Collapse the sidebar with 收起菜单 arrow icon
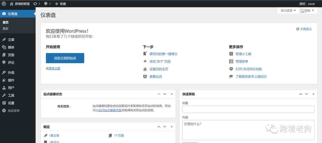322x143 pixels. (4, 111)
